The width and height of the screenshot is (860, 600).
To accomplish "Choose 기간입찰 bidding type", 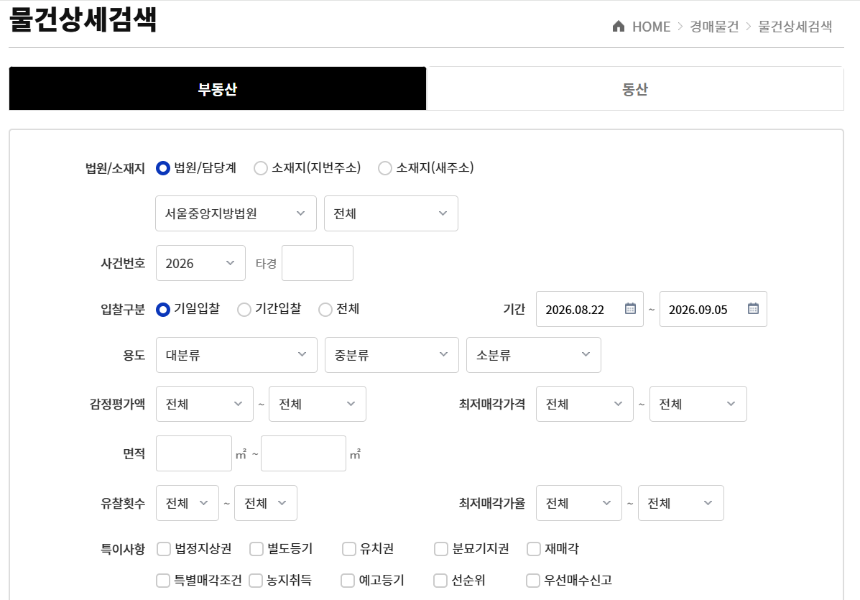I will click(x=244, y=309).
